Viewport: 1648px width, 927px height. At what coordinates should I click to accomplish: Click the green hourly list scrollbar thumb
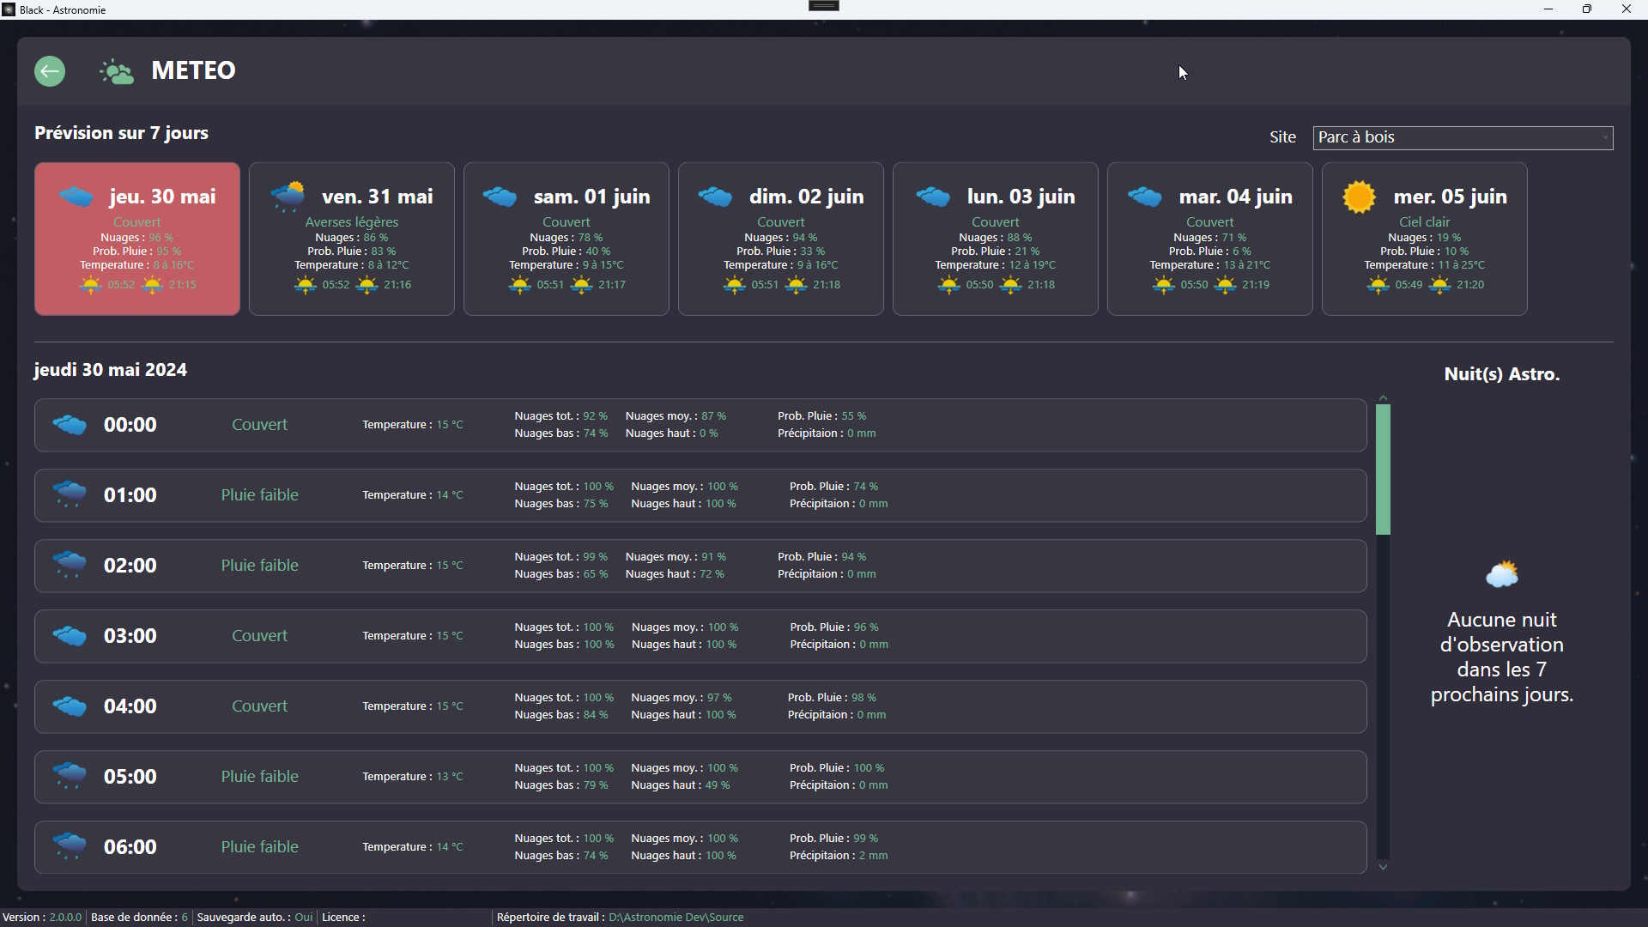click(1383, 470)
